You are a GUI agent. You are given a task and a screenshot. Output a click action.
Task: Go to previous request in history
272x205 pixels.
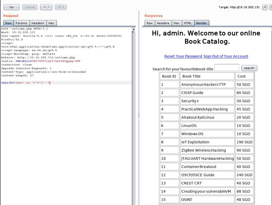45,7
